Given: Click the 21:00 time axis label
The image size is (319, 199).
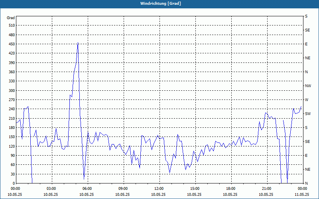Looking at the screenshot, I should point(267,189).
